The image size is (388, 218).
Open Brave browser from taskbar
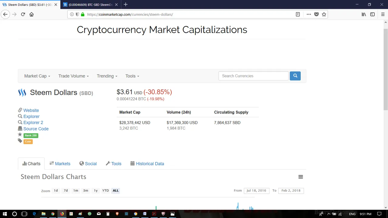[117, 214]
